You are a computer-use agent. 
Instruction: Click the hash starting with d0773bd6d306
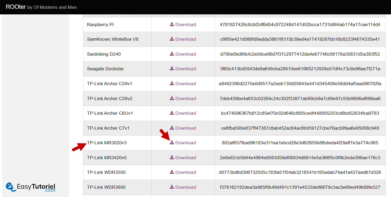tap(300, 172)
